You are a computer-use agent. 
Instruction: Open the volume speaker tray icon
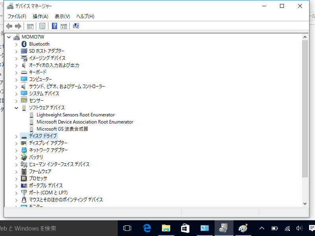299,228
